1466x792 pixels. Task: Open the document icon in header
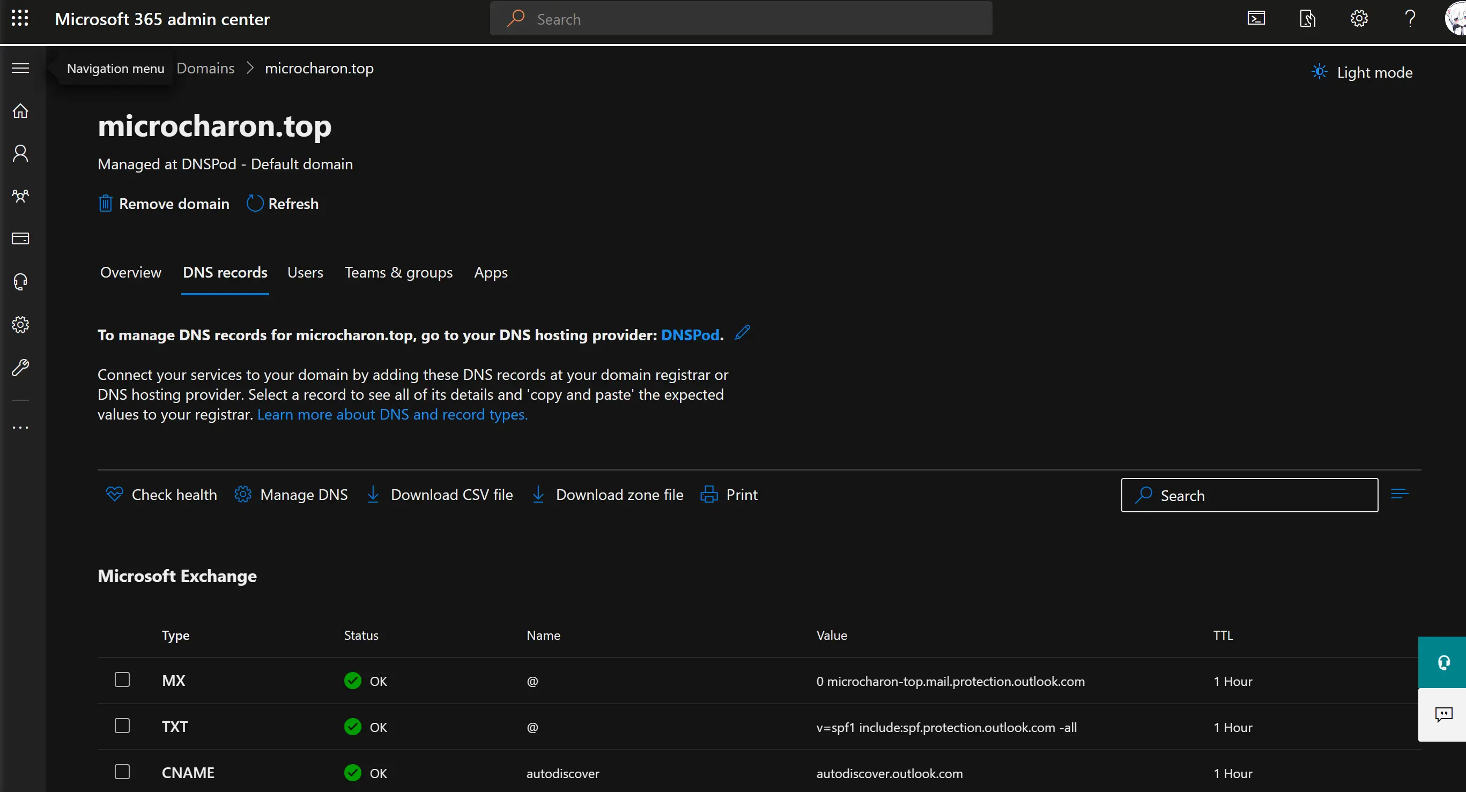[x=1307, y=19]
